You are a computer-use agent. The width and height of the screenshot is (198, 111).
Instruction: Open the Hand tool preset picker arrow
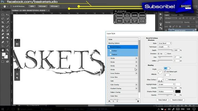coord(7,6)
